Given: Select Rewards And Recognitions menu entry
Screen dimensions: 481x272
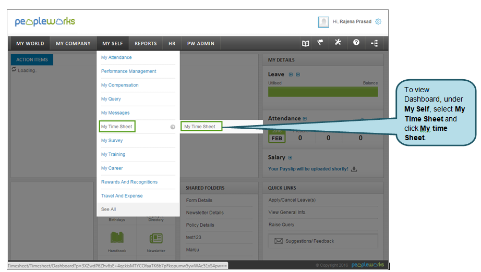Looking at the screenshot, I should click(x=129, y=182).
